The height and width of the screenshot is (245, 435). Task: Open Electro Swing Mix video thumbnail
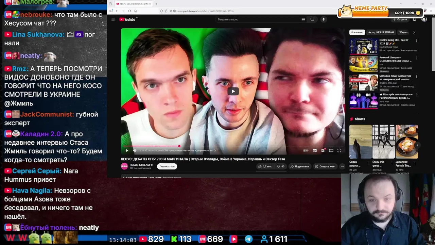click(x=363, y=46)
